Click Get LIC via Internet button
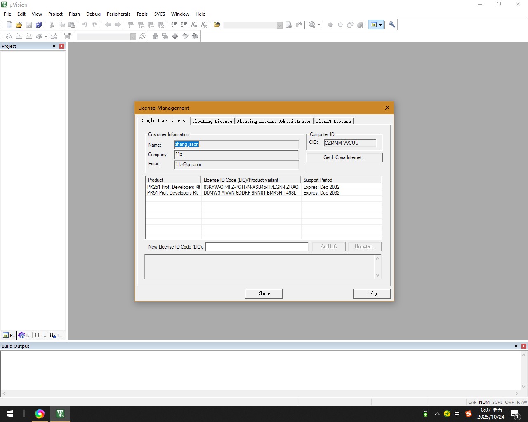The height and width of the screenshot is (422, 528). coord(344,157)
